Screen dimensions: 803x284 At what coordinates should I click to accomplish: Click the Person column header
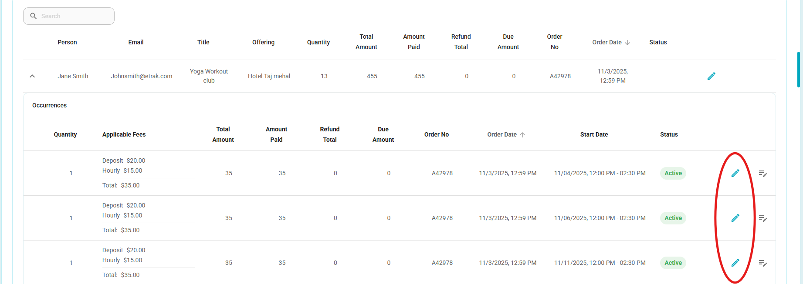[x=67, y=42]
